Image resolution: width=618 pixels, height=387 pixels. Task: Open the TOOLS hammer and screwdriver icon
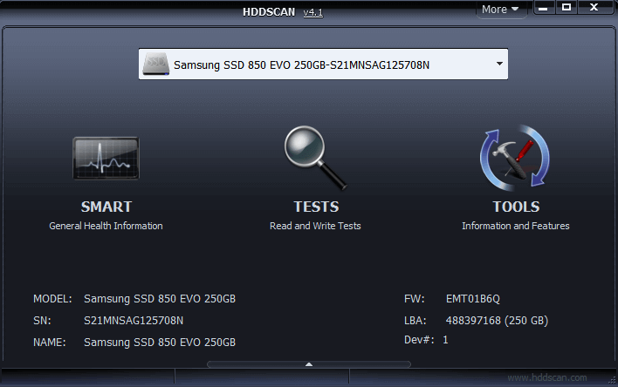pos(515,158)
